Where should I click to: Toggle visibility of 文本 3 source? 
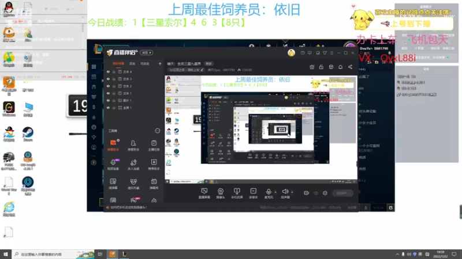click(x=108, y=79)
